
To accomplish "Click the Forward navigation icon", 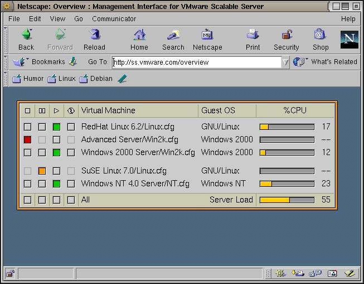I will (x=60, y=35).
